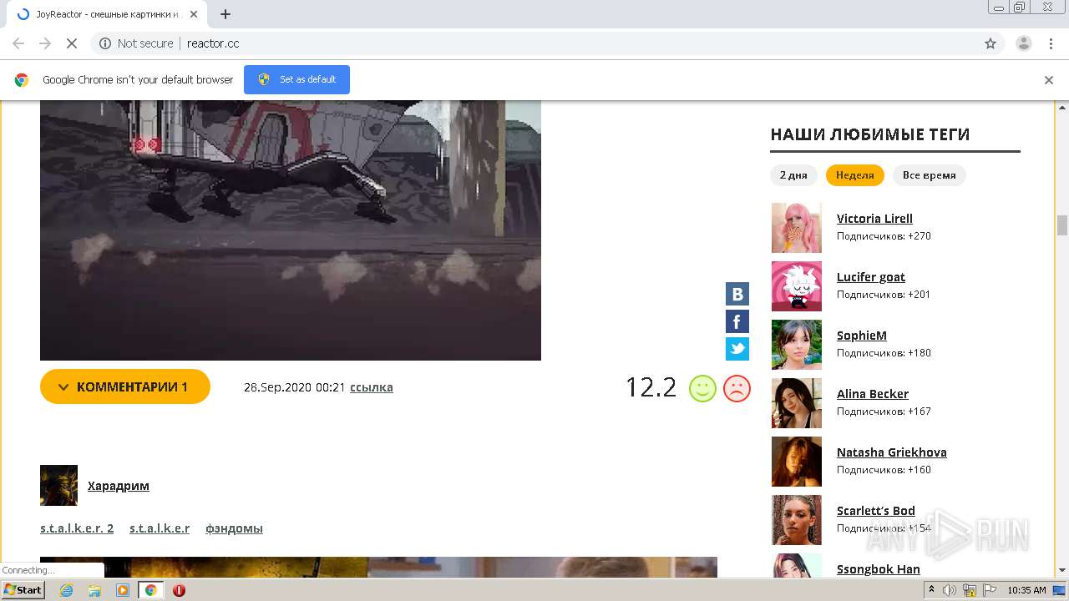This screenshot has height=601, width=1069.
Task: Open Internet Explorer from taskbar
Action: 67,590
